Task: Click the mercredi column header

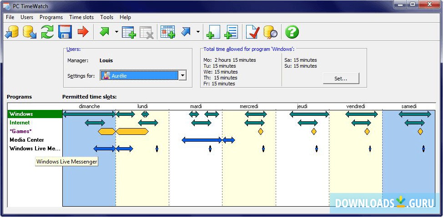Action: [249, 107]
